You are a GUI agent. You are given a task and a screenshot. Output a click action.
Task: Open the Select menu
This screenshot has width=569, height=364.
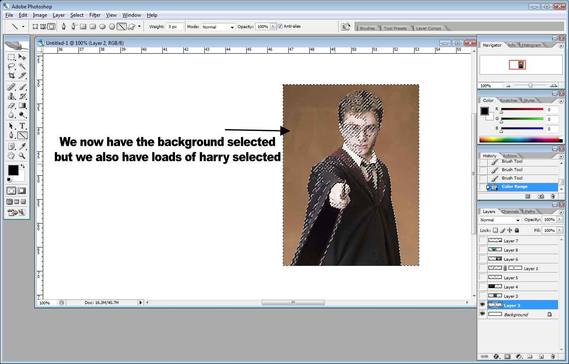tap(77, 15)
